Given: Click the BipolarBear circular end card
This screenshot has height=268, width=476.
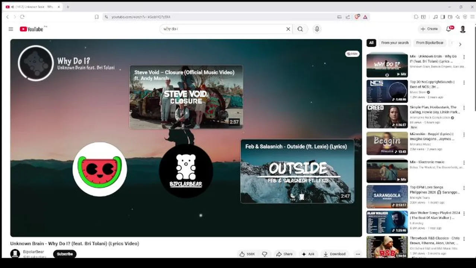Looking at the screenshot, I should (x=186, y=170).
